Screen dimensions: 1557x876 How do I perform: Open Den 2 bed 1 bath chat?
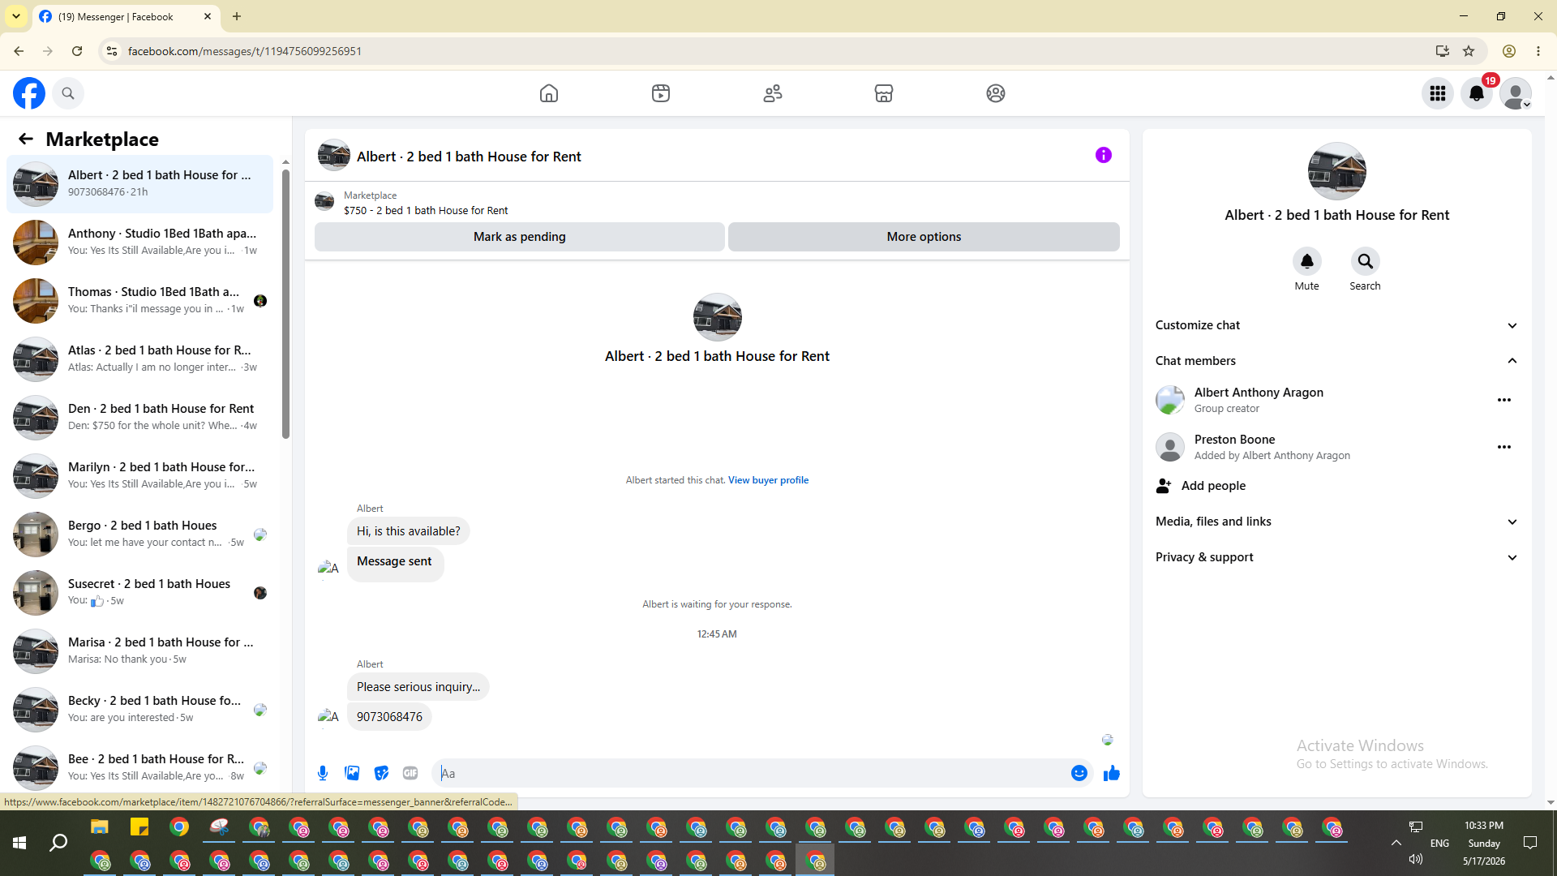click(x=140, y=418)
